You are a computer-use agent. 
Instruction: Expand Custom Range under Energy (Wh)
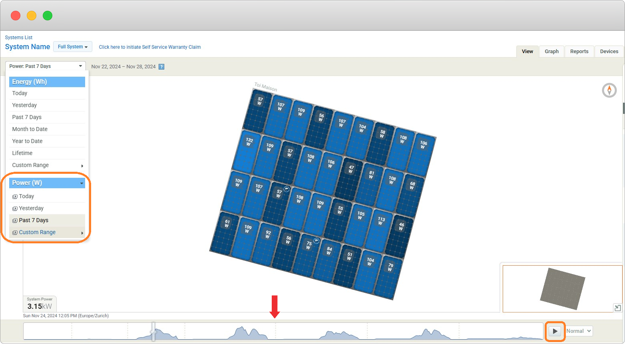click(47, 165)
